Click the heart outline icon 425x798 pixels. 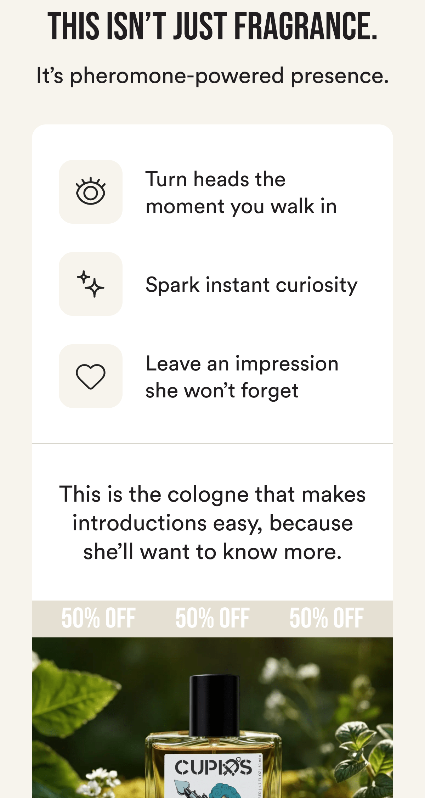[x=91, y=376]
